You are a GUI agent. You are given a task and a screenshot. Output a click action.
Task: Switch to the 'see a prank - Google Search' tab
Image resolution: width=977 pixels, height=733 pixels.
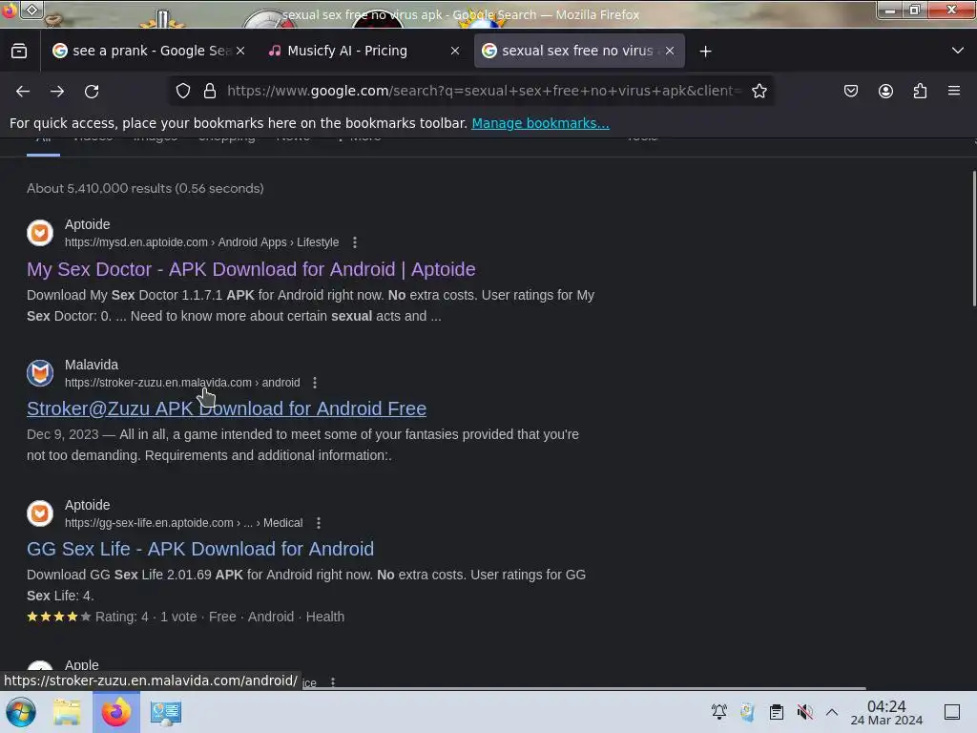pos(148,52)
